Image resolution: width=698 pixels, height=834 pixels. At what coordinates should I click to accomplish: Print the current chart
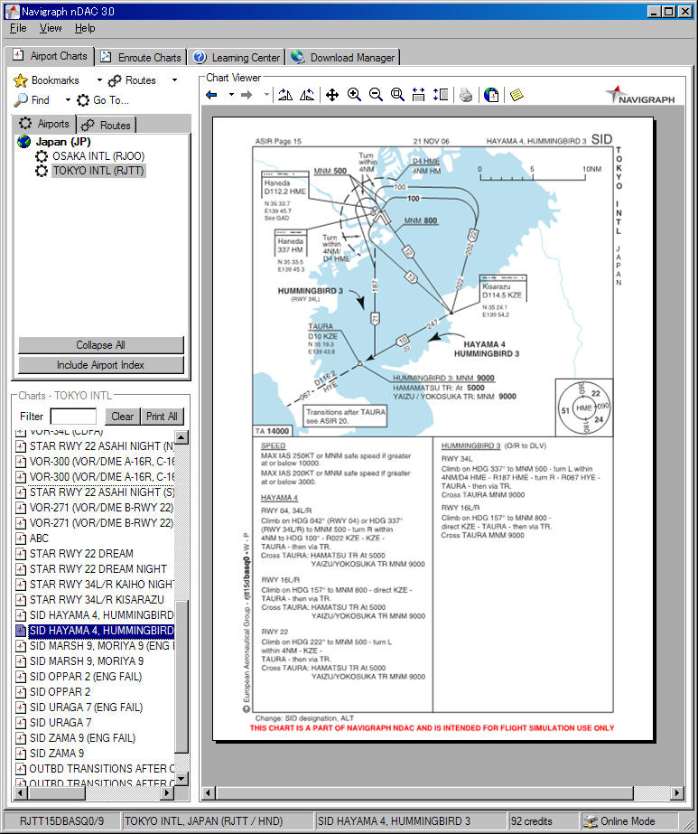coord(466,95)
